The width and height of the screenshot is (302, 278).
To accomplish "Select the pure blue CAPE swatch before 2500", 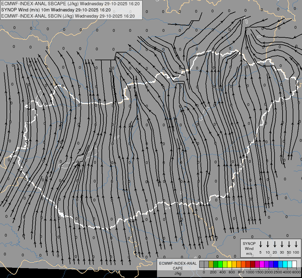I will click(275, 264).
